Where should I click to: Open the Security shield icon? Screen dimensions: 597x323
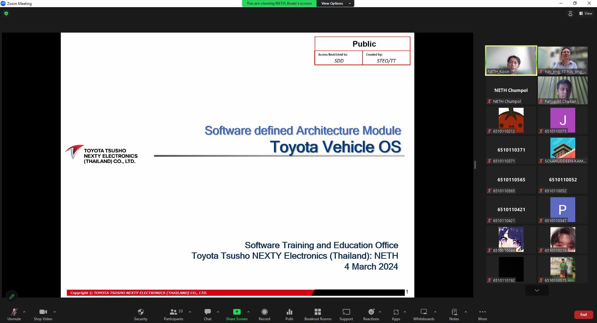click(141, 312)
